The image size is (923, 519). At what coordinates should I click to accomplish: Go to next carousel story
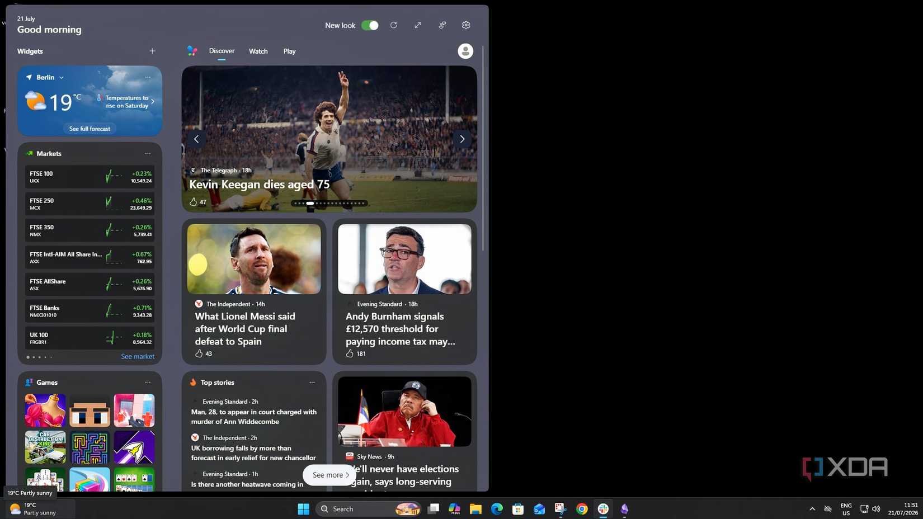pyautogui.click(x=462, y=139)
